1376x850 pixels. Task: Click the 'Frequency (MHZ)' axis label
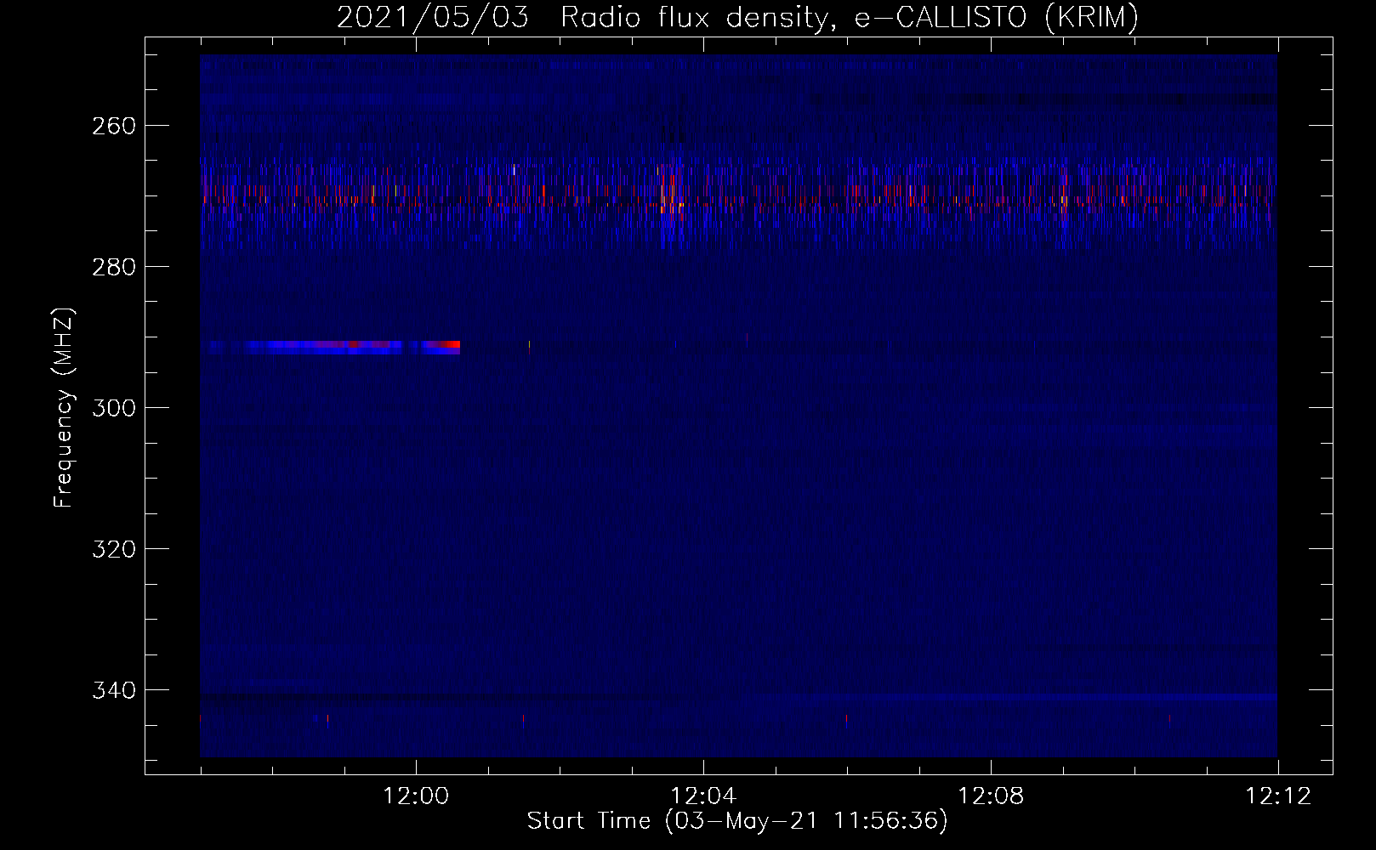click(x=64, y=407)
